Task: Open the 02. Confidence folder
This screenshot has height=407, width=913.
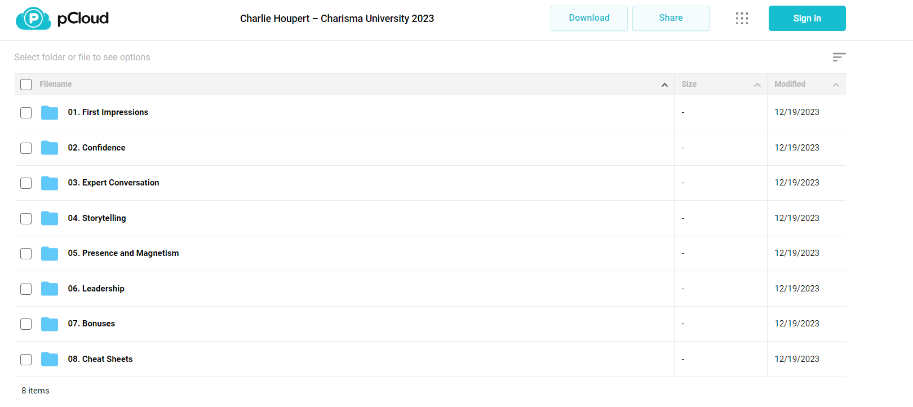Action: (x=97, y=148)
